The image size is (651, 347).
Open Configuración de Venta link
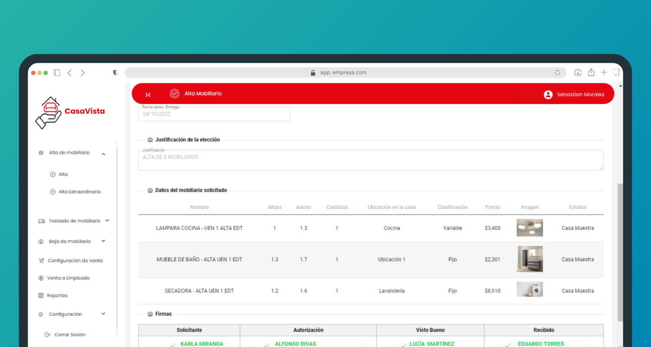[x=75, y=261]
